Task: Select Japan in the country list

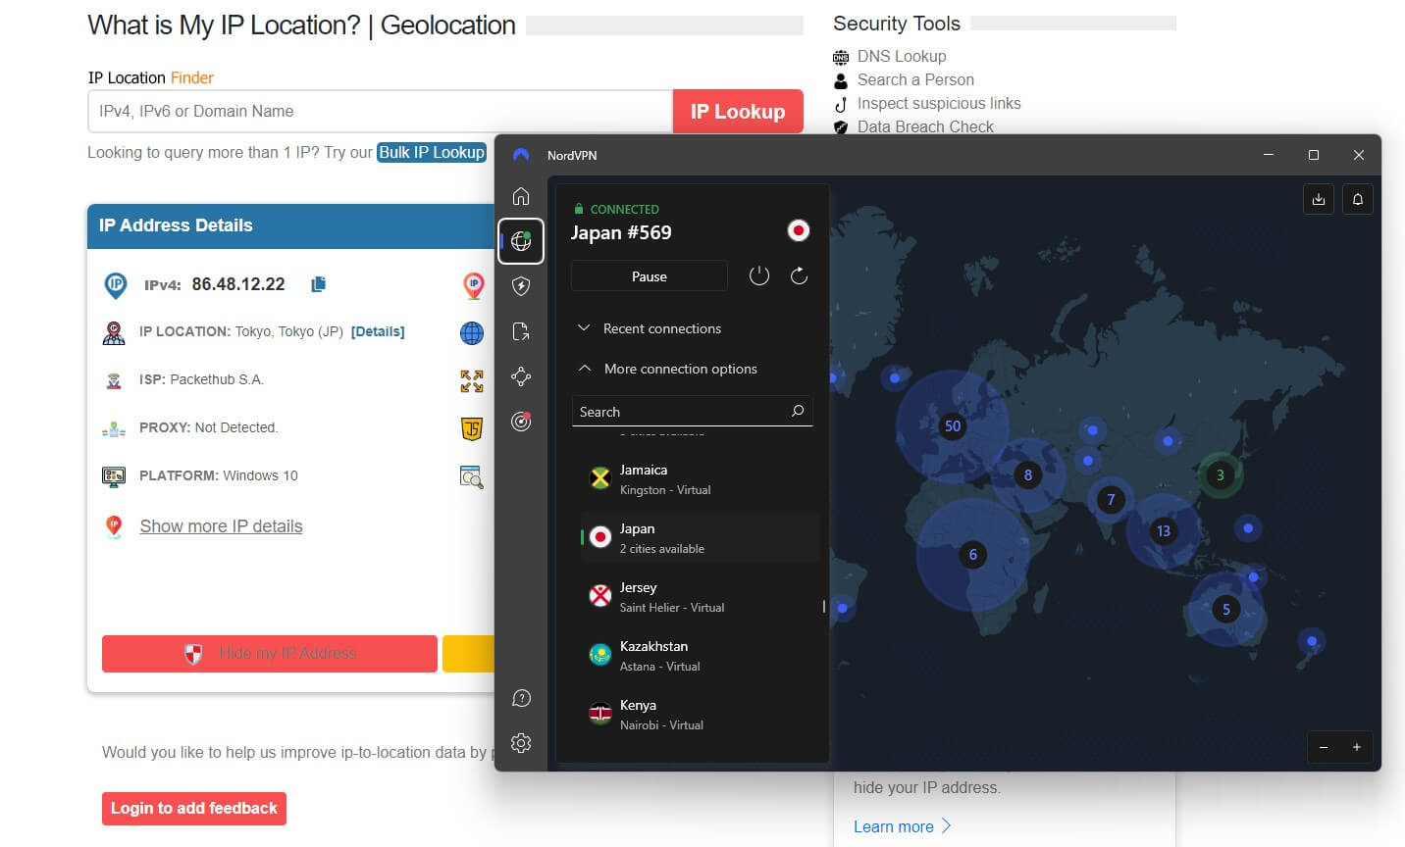Action: (699, 537)
